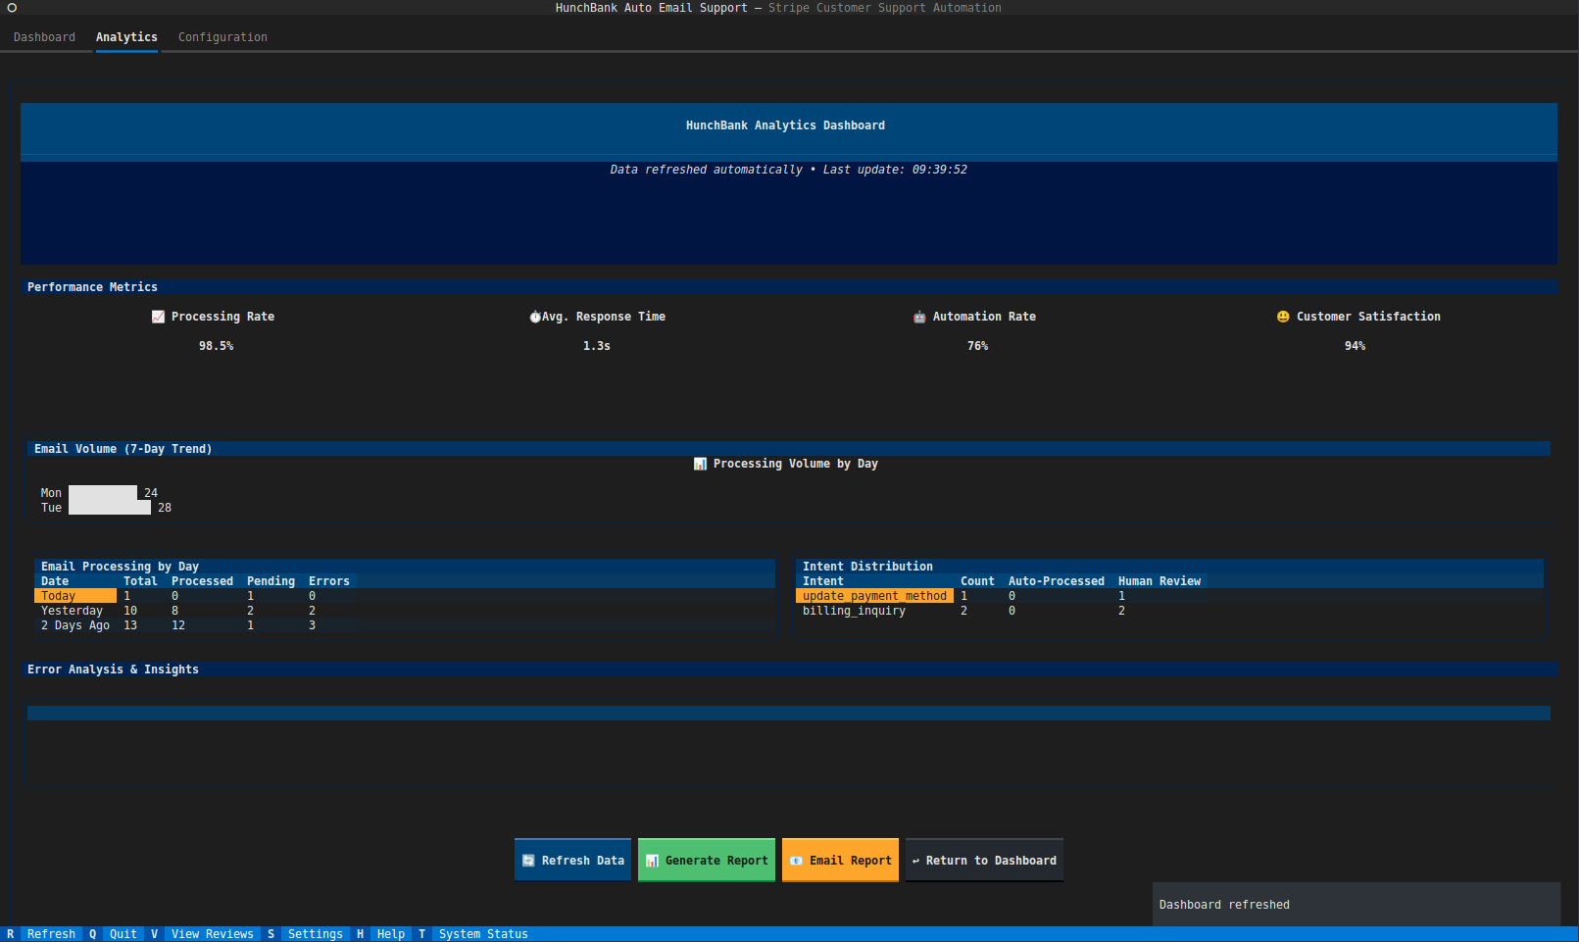Click the Email Report button
Image resolution: width=1579 pixels, height=942 pixels.
click(840, 860)
